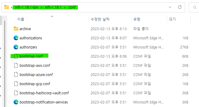Select the bootstrap-hashicorp-vault.conf file icon
Viewport: 199px width, 107px height.
(x=16, y=93)
